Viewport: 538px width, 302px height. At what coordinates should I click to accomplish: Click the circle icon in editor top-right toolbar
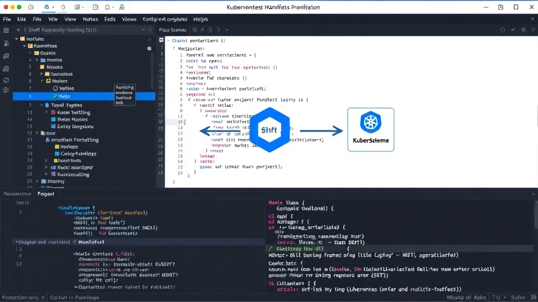503,30
